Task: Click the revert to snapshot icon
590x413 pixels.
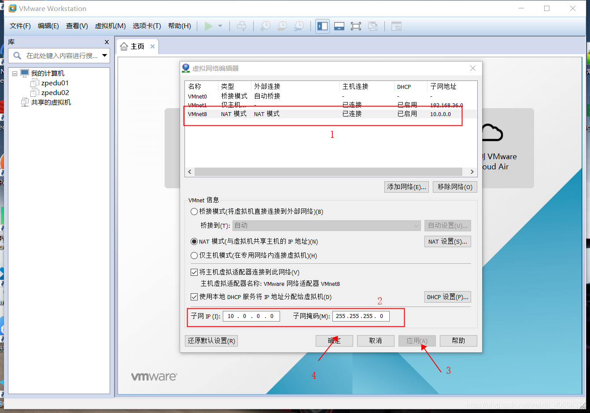Action: pyautogui.click(x=282, y=26)
